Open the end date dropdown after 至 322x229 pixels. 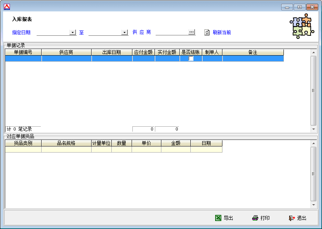tap(124, 32)
